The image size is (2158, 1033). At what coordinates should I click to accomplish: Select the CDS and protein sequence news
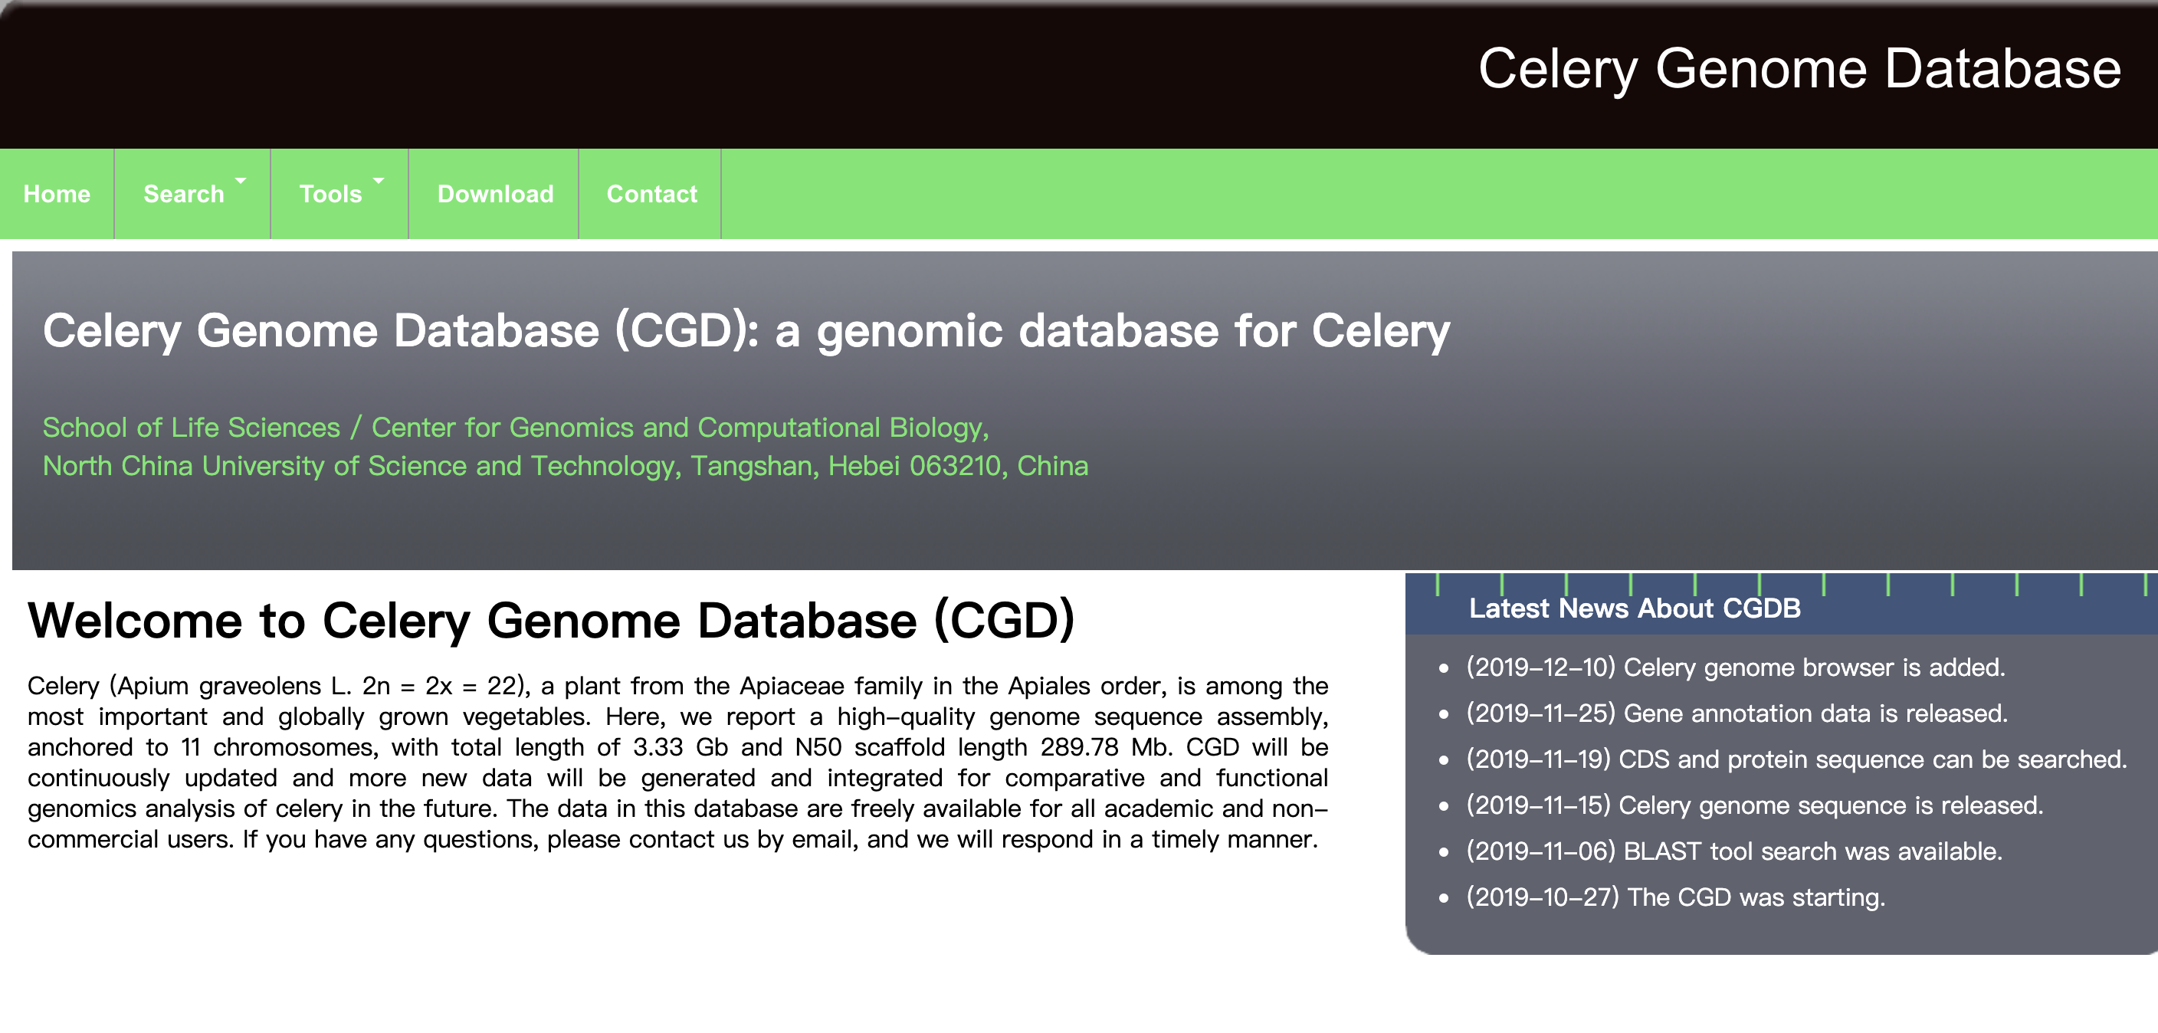point(1796,760)
